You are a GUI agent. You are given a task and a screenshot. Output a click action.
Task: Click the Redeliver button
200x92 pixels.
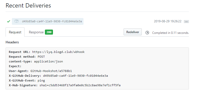point(133,32)
